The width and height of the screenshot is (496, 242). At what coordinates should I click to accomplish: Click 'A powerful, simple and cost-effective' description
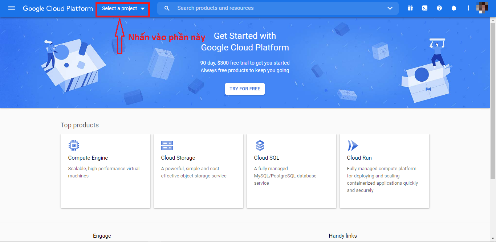pyautogui.click(x=194, y=172)
